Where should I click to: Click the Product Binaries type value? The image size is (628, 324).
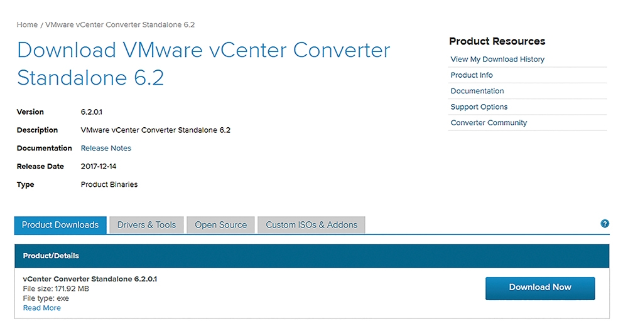109,185
